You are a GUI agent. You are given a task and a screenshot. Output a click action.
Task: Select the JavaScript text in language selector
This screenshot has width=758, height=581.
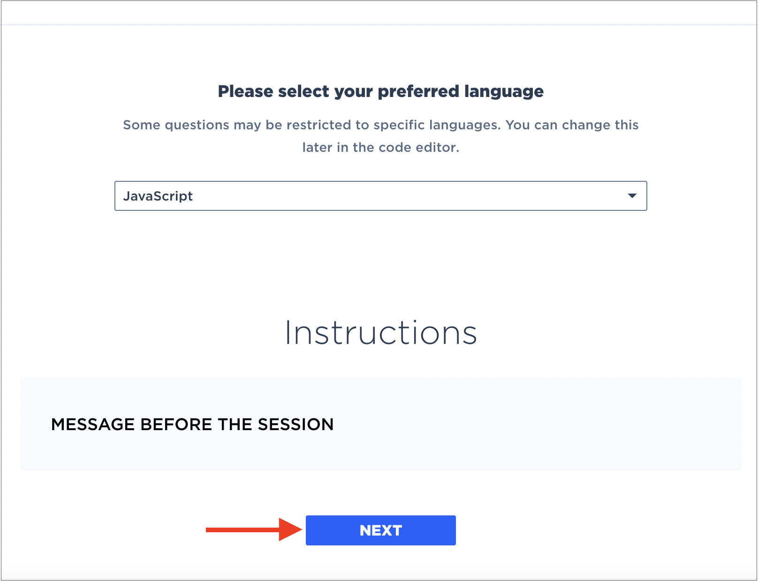158,196
